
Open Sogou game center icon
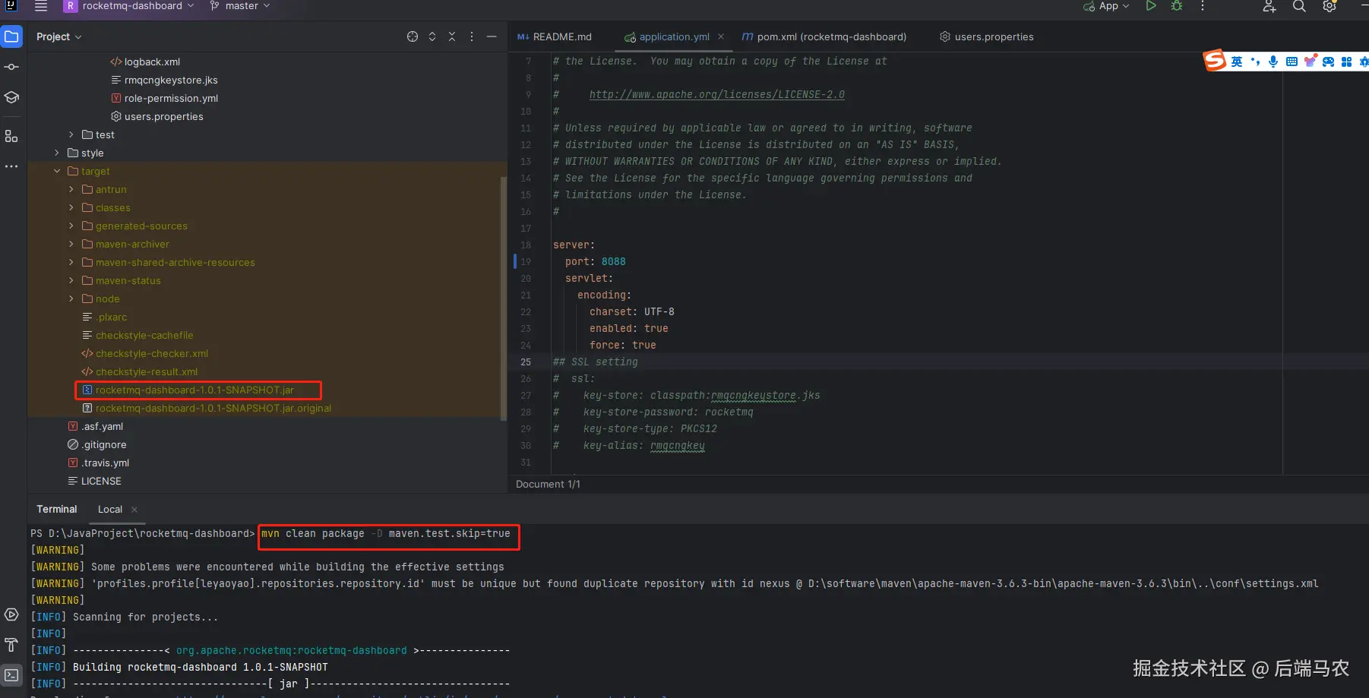(x=1328, y=62)
